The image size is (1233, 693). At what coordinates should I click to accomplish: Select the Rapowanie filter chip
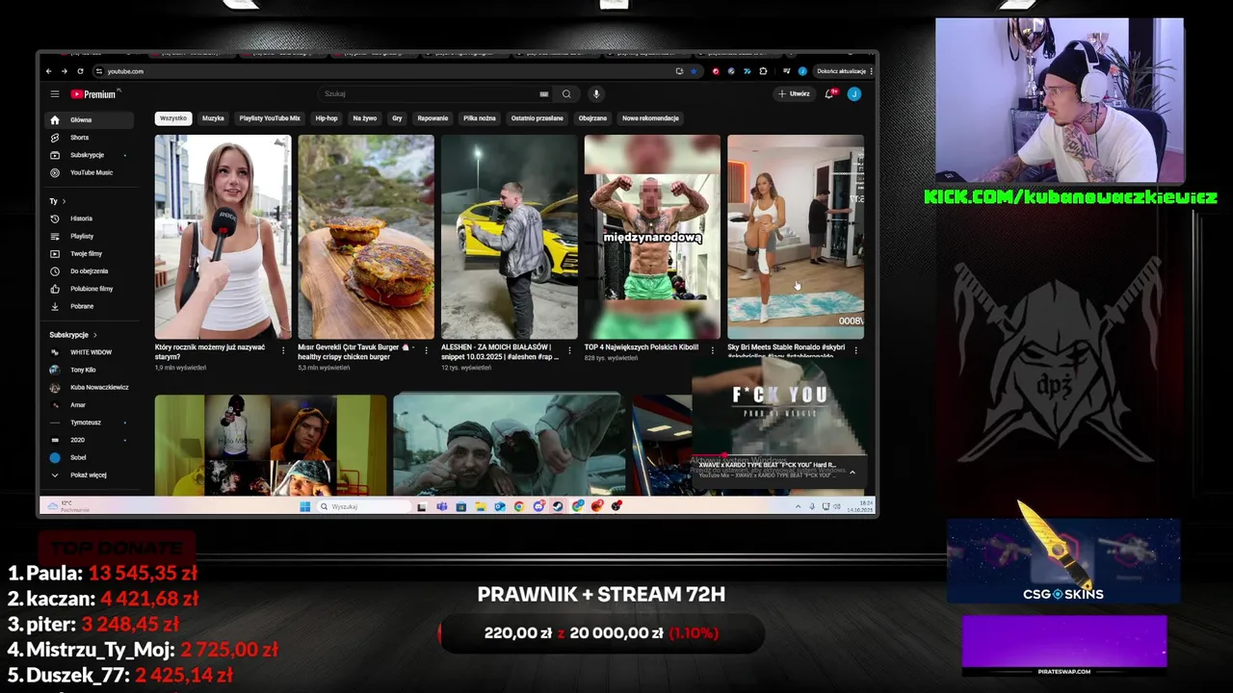coord(433,118)
